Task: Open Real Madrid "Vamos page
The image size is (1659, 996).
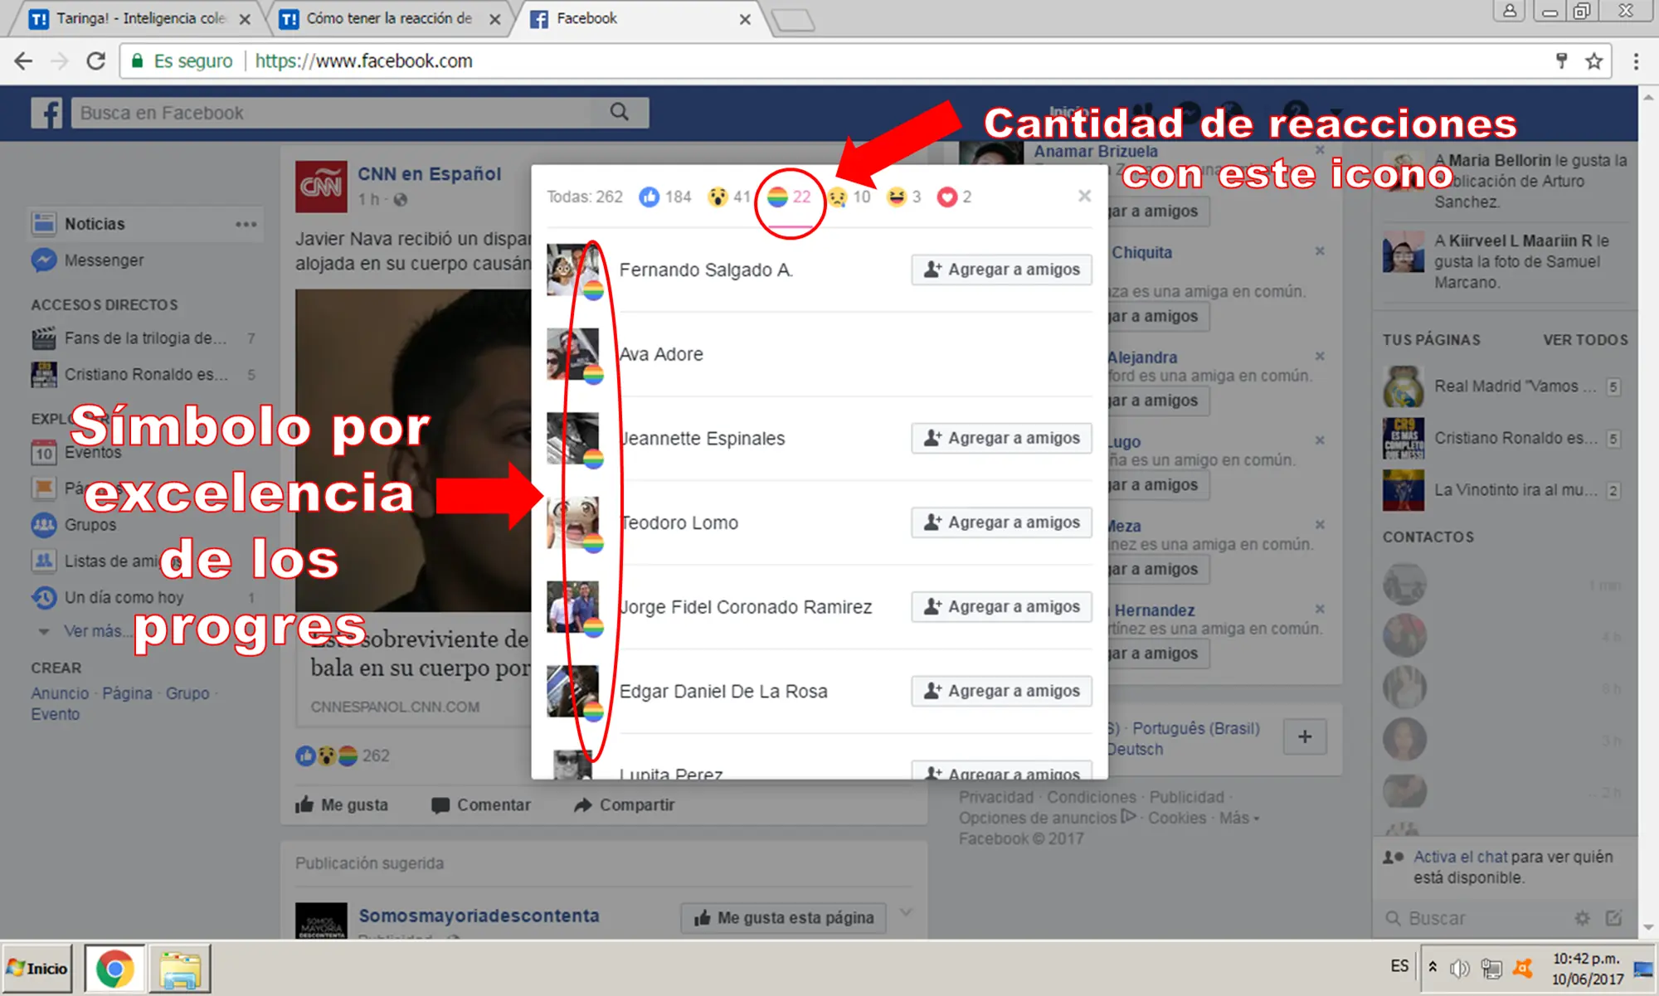Action: tap(1502, 386)
